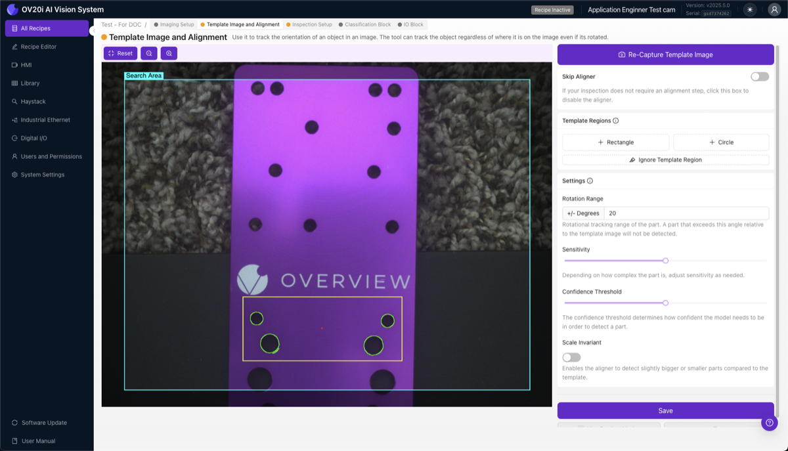Adjust the Sensitivity slider
The height and width of the screenshot is (451, 788).
pyautogui.click(x=665, y=261)
